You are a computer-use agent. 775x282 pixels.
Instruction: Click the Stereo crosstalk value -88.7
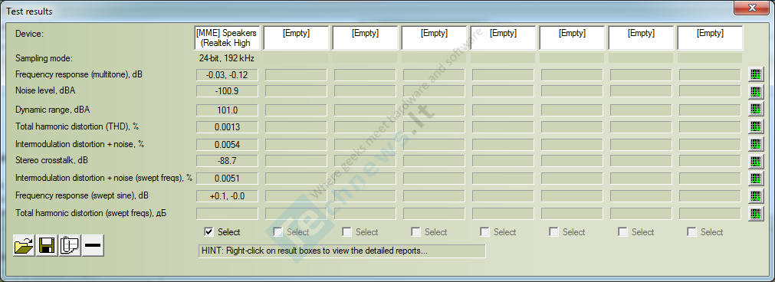(x=228, y=161)
